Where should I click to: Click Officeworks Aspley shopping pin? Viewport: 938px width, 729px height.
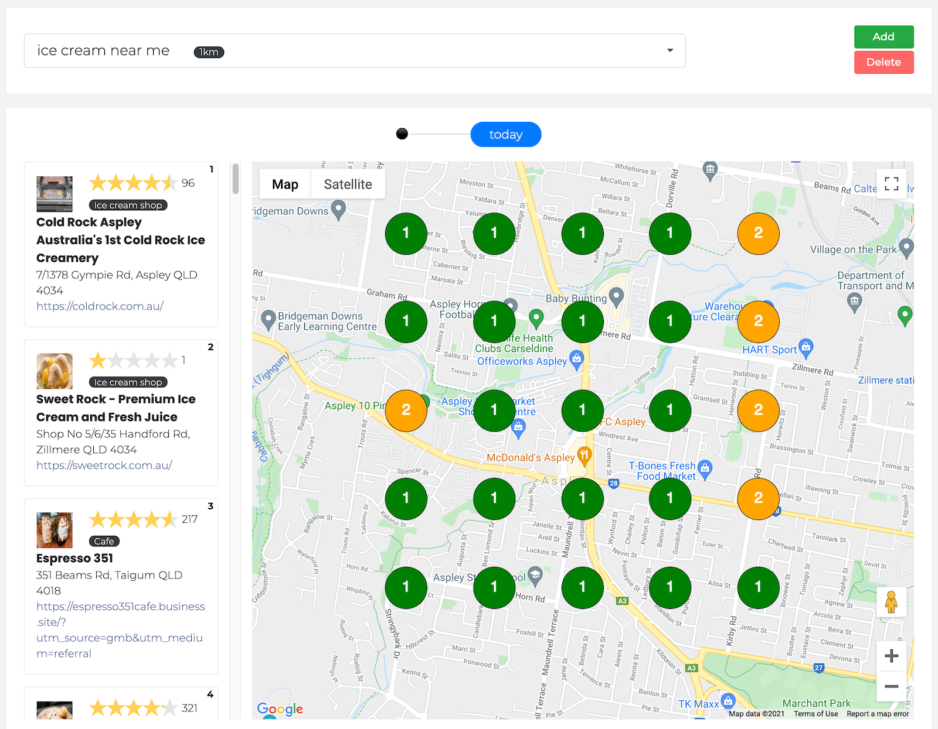click(x=577, y=360)
